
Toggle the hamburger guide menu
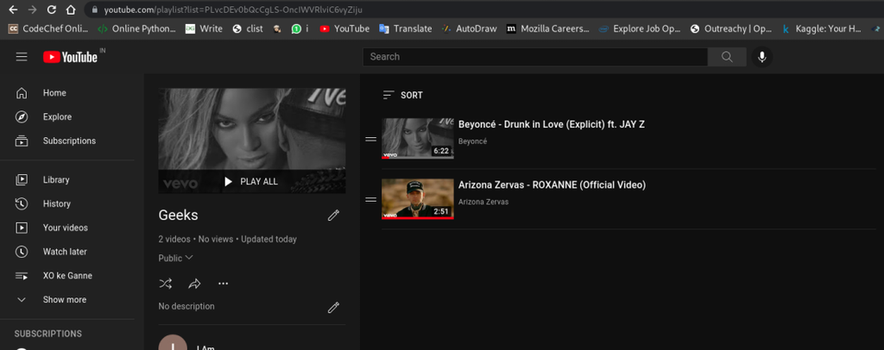tap(22, 57)
